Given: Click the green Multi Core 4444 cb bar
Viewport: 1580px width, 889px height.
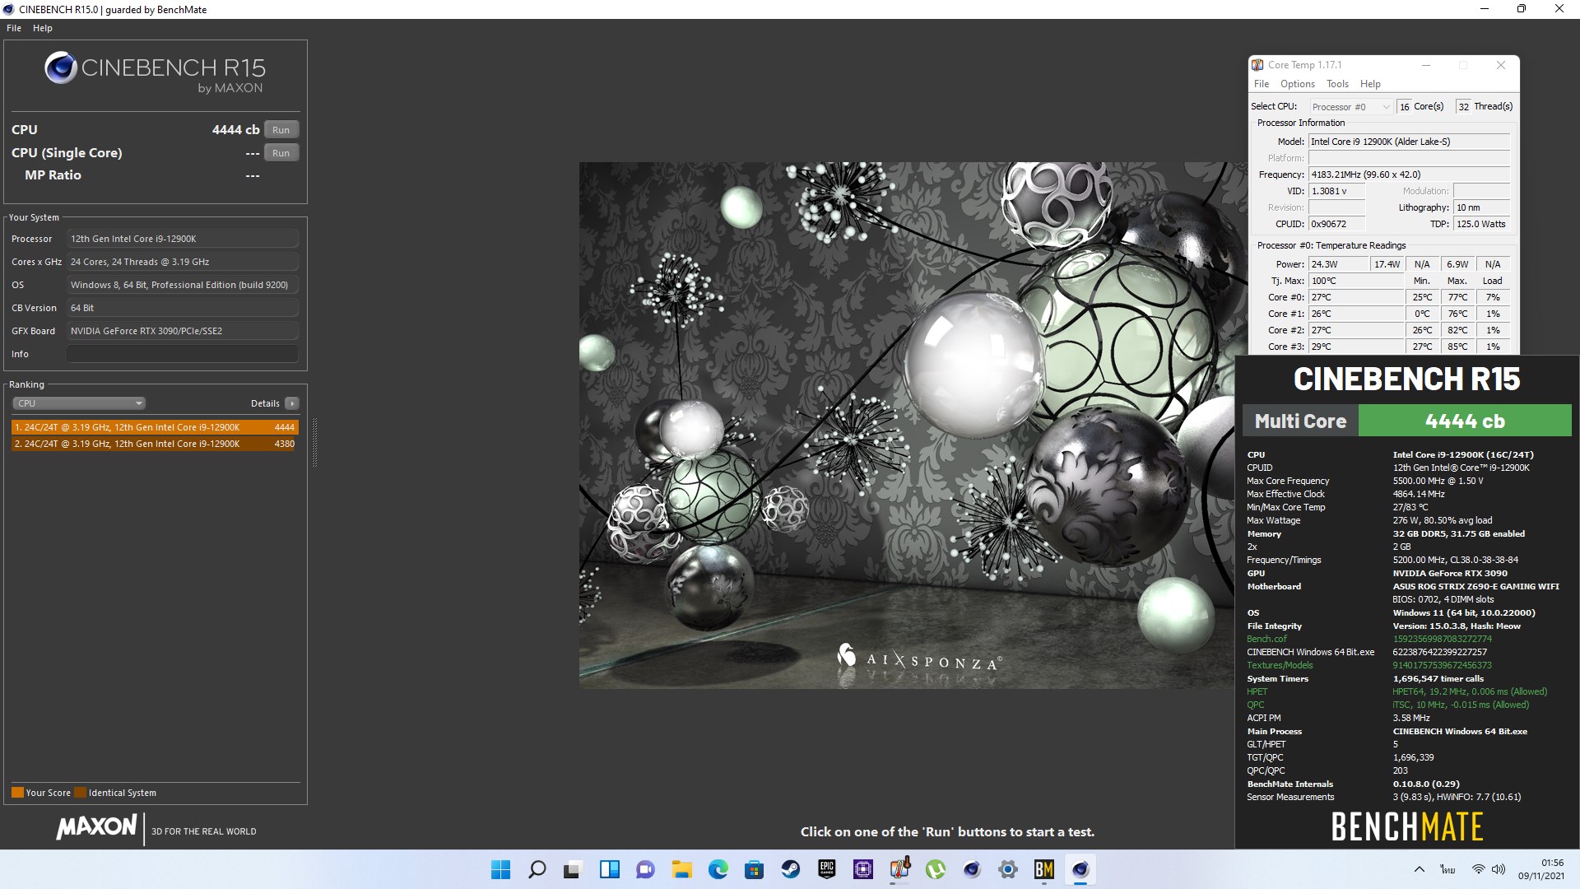Looking at the screenshot, I should click(x=1464, y=421).
